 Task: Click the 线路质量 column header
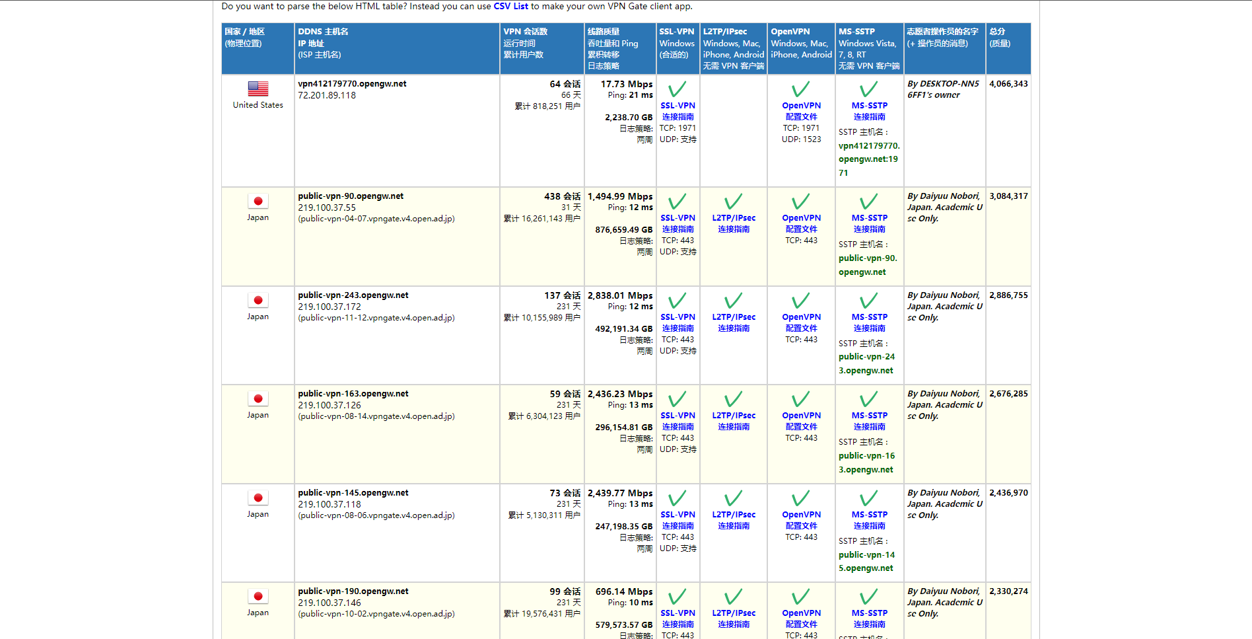pyautogui.click(x=620, y=49)
